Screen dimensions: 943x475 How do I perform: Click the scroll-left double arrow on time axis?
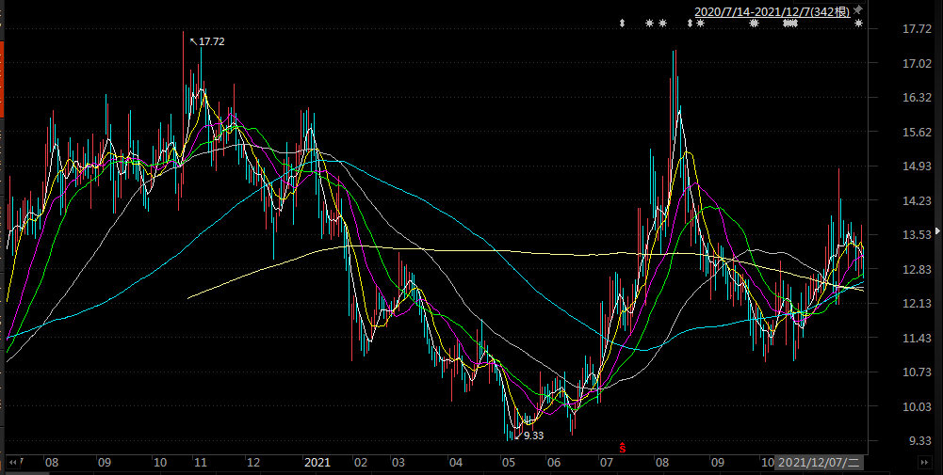[x=13, y=463]
